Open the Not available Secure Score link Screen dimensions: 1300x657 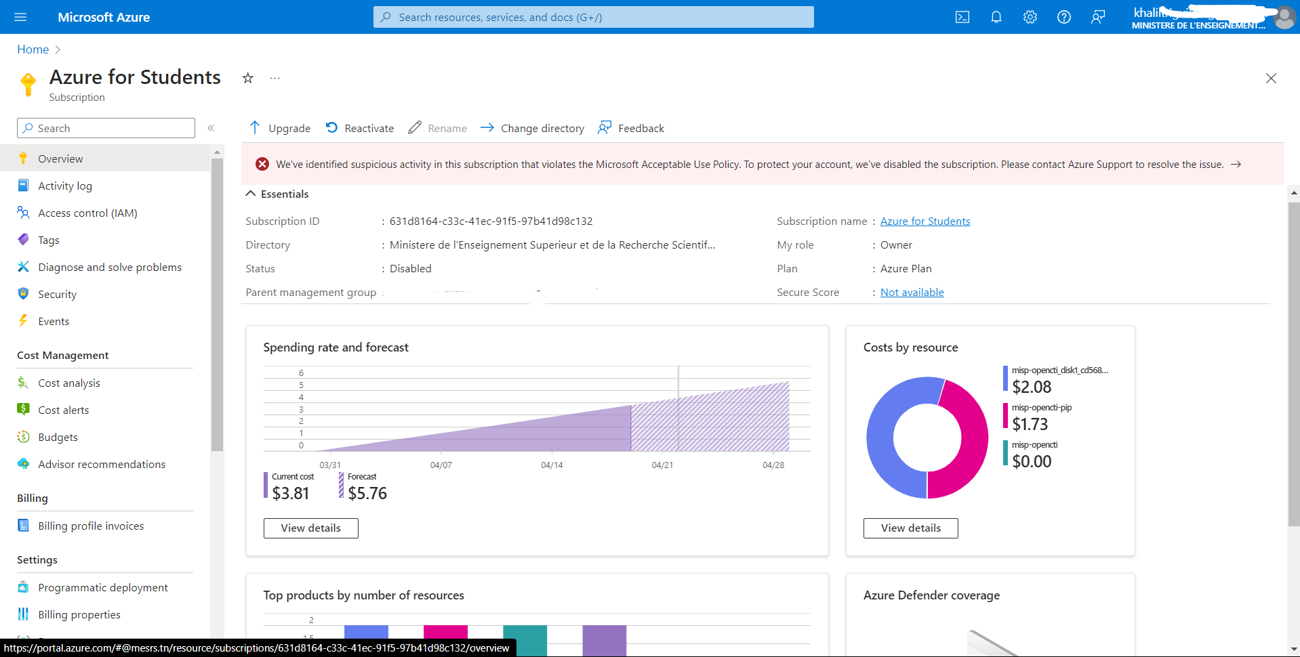tap(912, 292)
